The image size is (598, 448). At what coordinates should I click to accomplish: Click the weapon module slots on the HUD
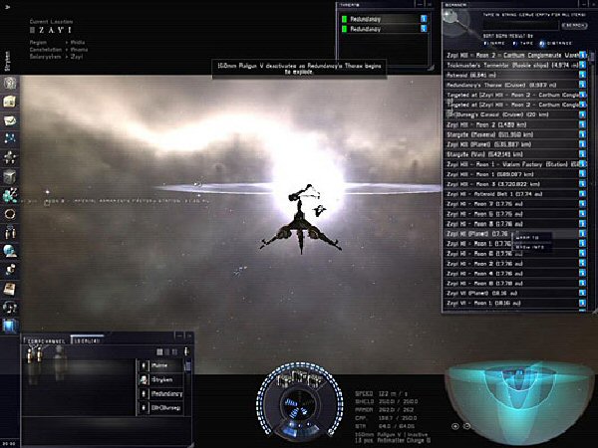[300, 378]
